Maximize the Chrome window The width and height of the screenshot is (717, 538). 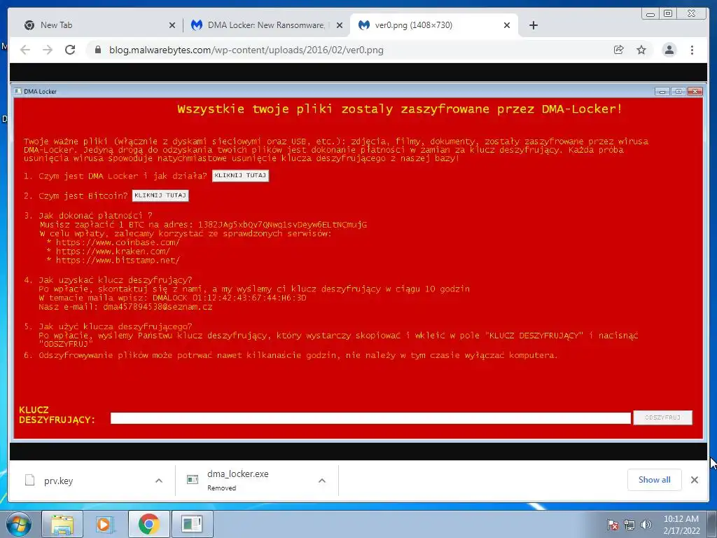tap(668, 14)
